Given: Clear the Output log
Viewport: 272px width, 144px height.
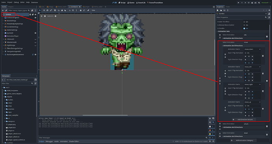Looking at the screenshot, I should (x=210, y=118).
